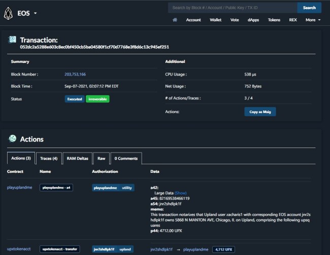Click the Executed status badge
This screenshot has height=255, width=330.
coord(75,99)
